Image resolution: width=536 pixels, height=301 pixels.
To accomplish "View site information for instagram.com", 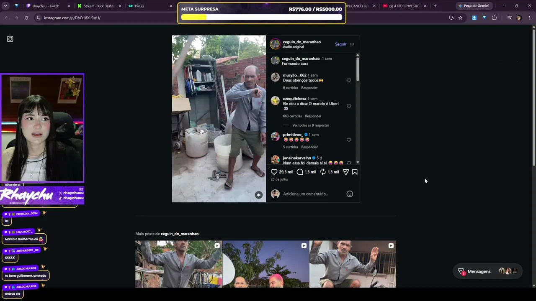I will [38, 18].
